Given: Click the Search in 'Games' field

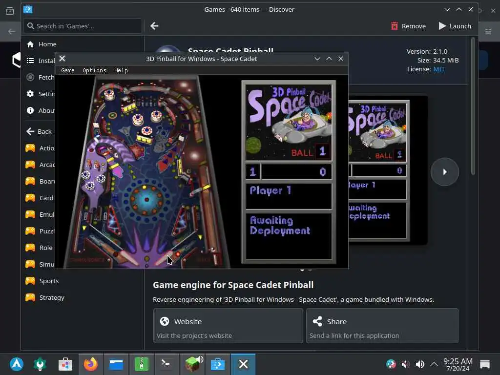Looking at the screenshot, I should 83,26.
